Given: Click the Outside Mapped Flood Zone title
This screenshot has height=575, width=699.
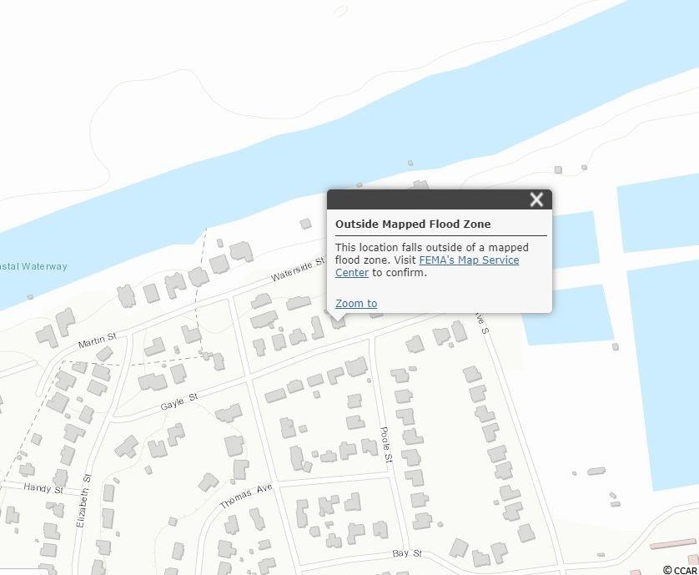Looking at the screenshot, I should click(x=413, y=224).
